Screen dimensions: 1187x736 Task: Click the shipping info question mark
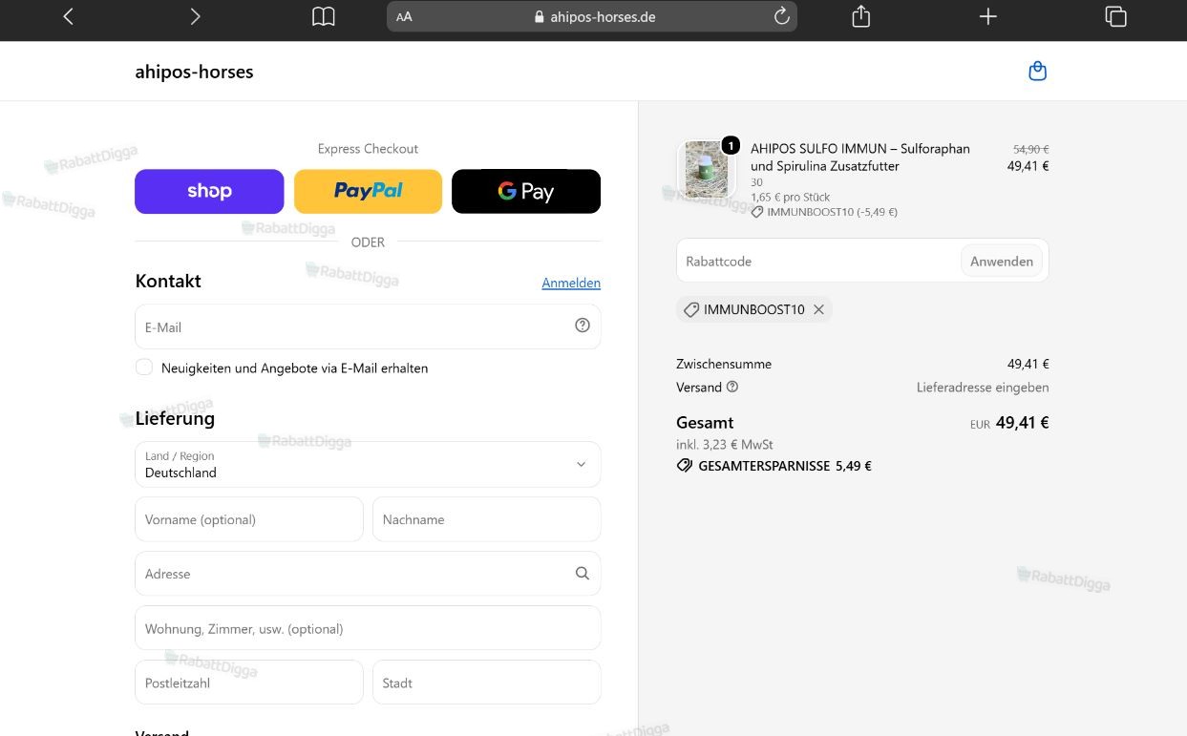732,387
